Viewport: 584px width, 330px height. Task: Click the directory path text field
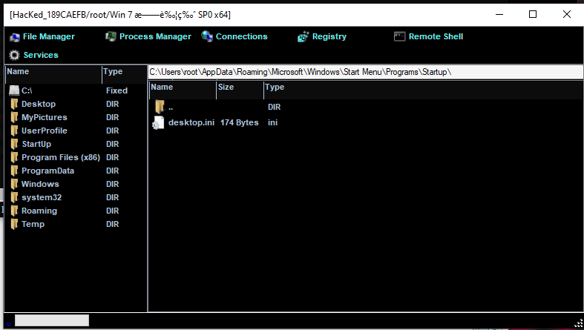point(364,72)
